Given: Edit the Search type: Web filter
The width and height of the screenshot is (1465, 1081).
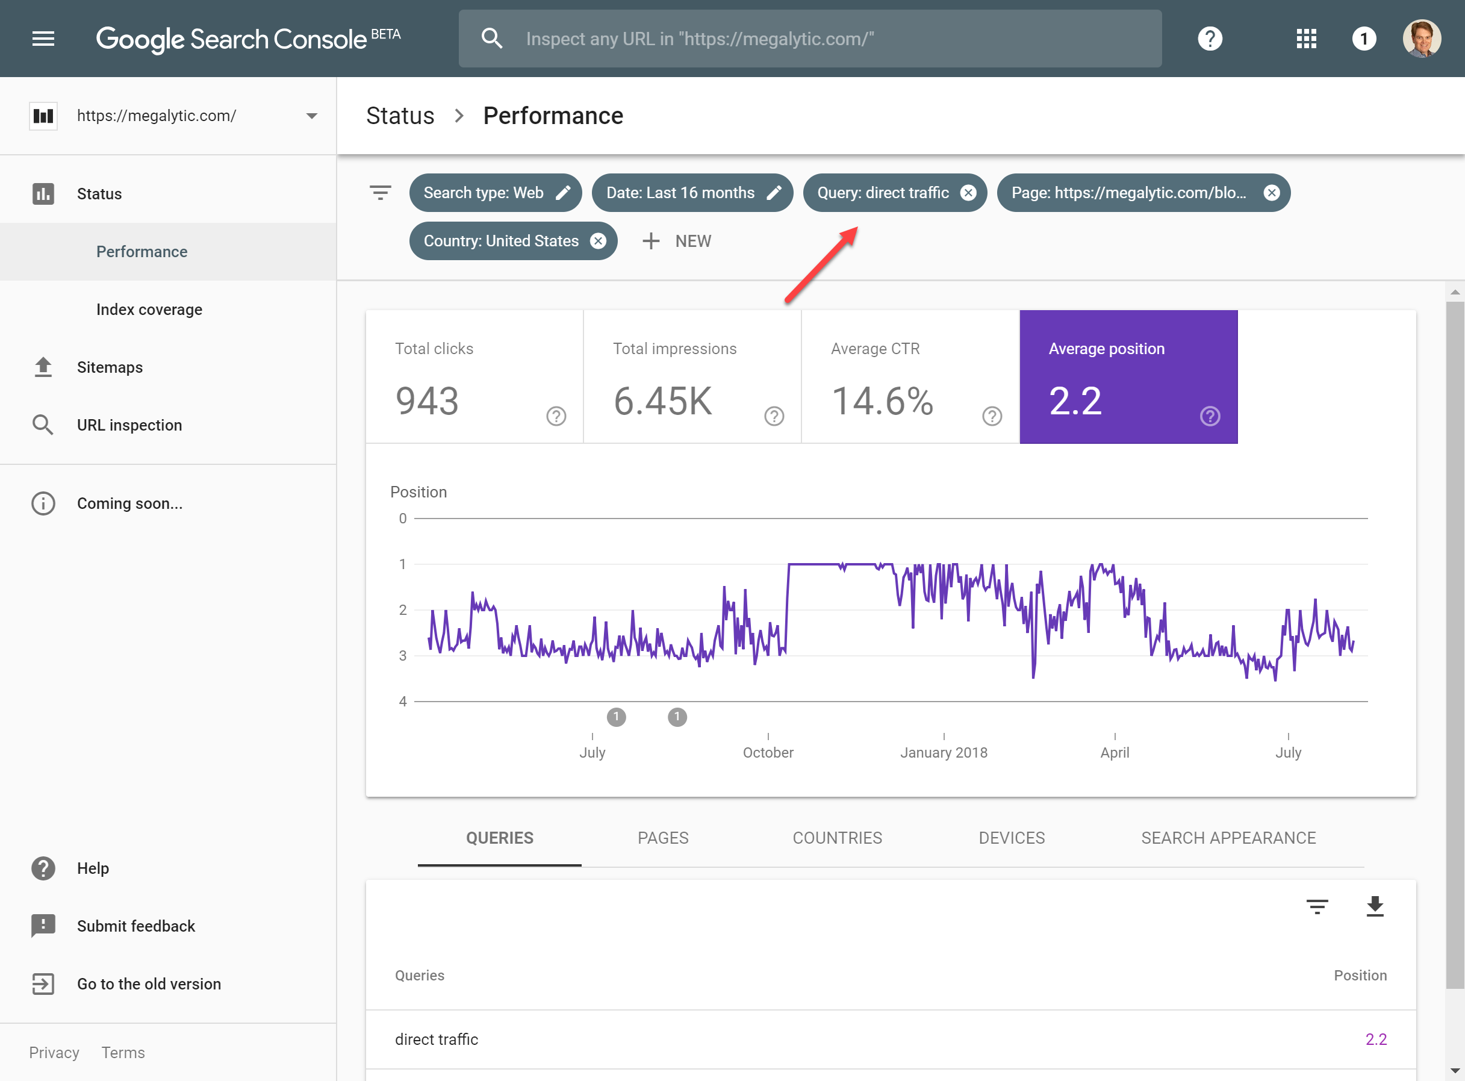Looking at the screenshot, I should (563, 193).
